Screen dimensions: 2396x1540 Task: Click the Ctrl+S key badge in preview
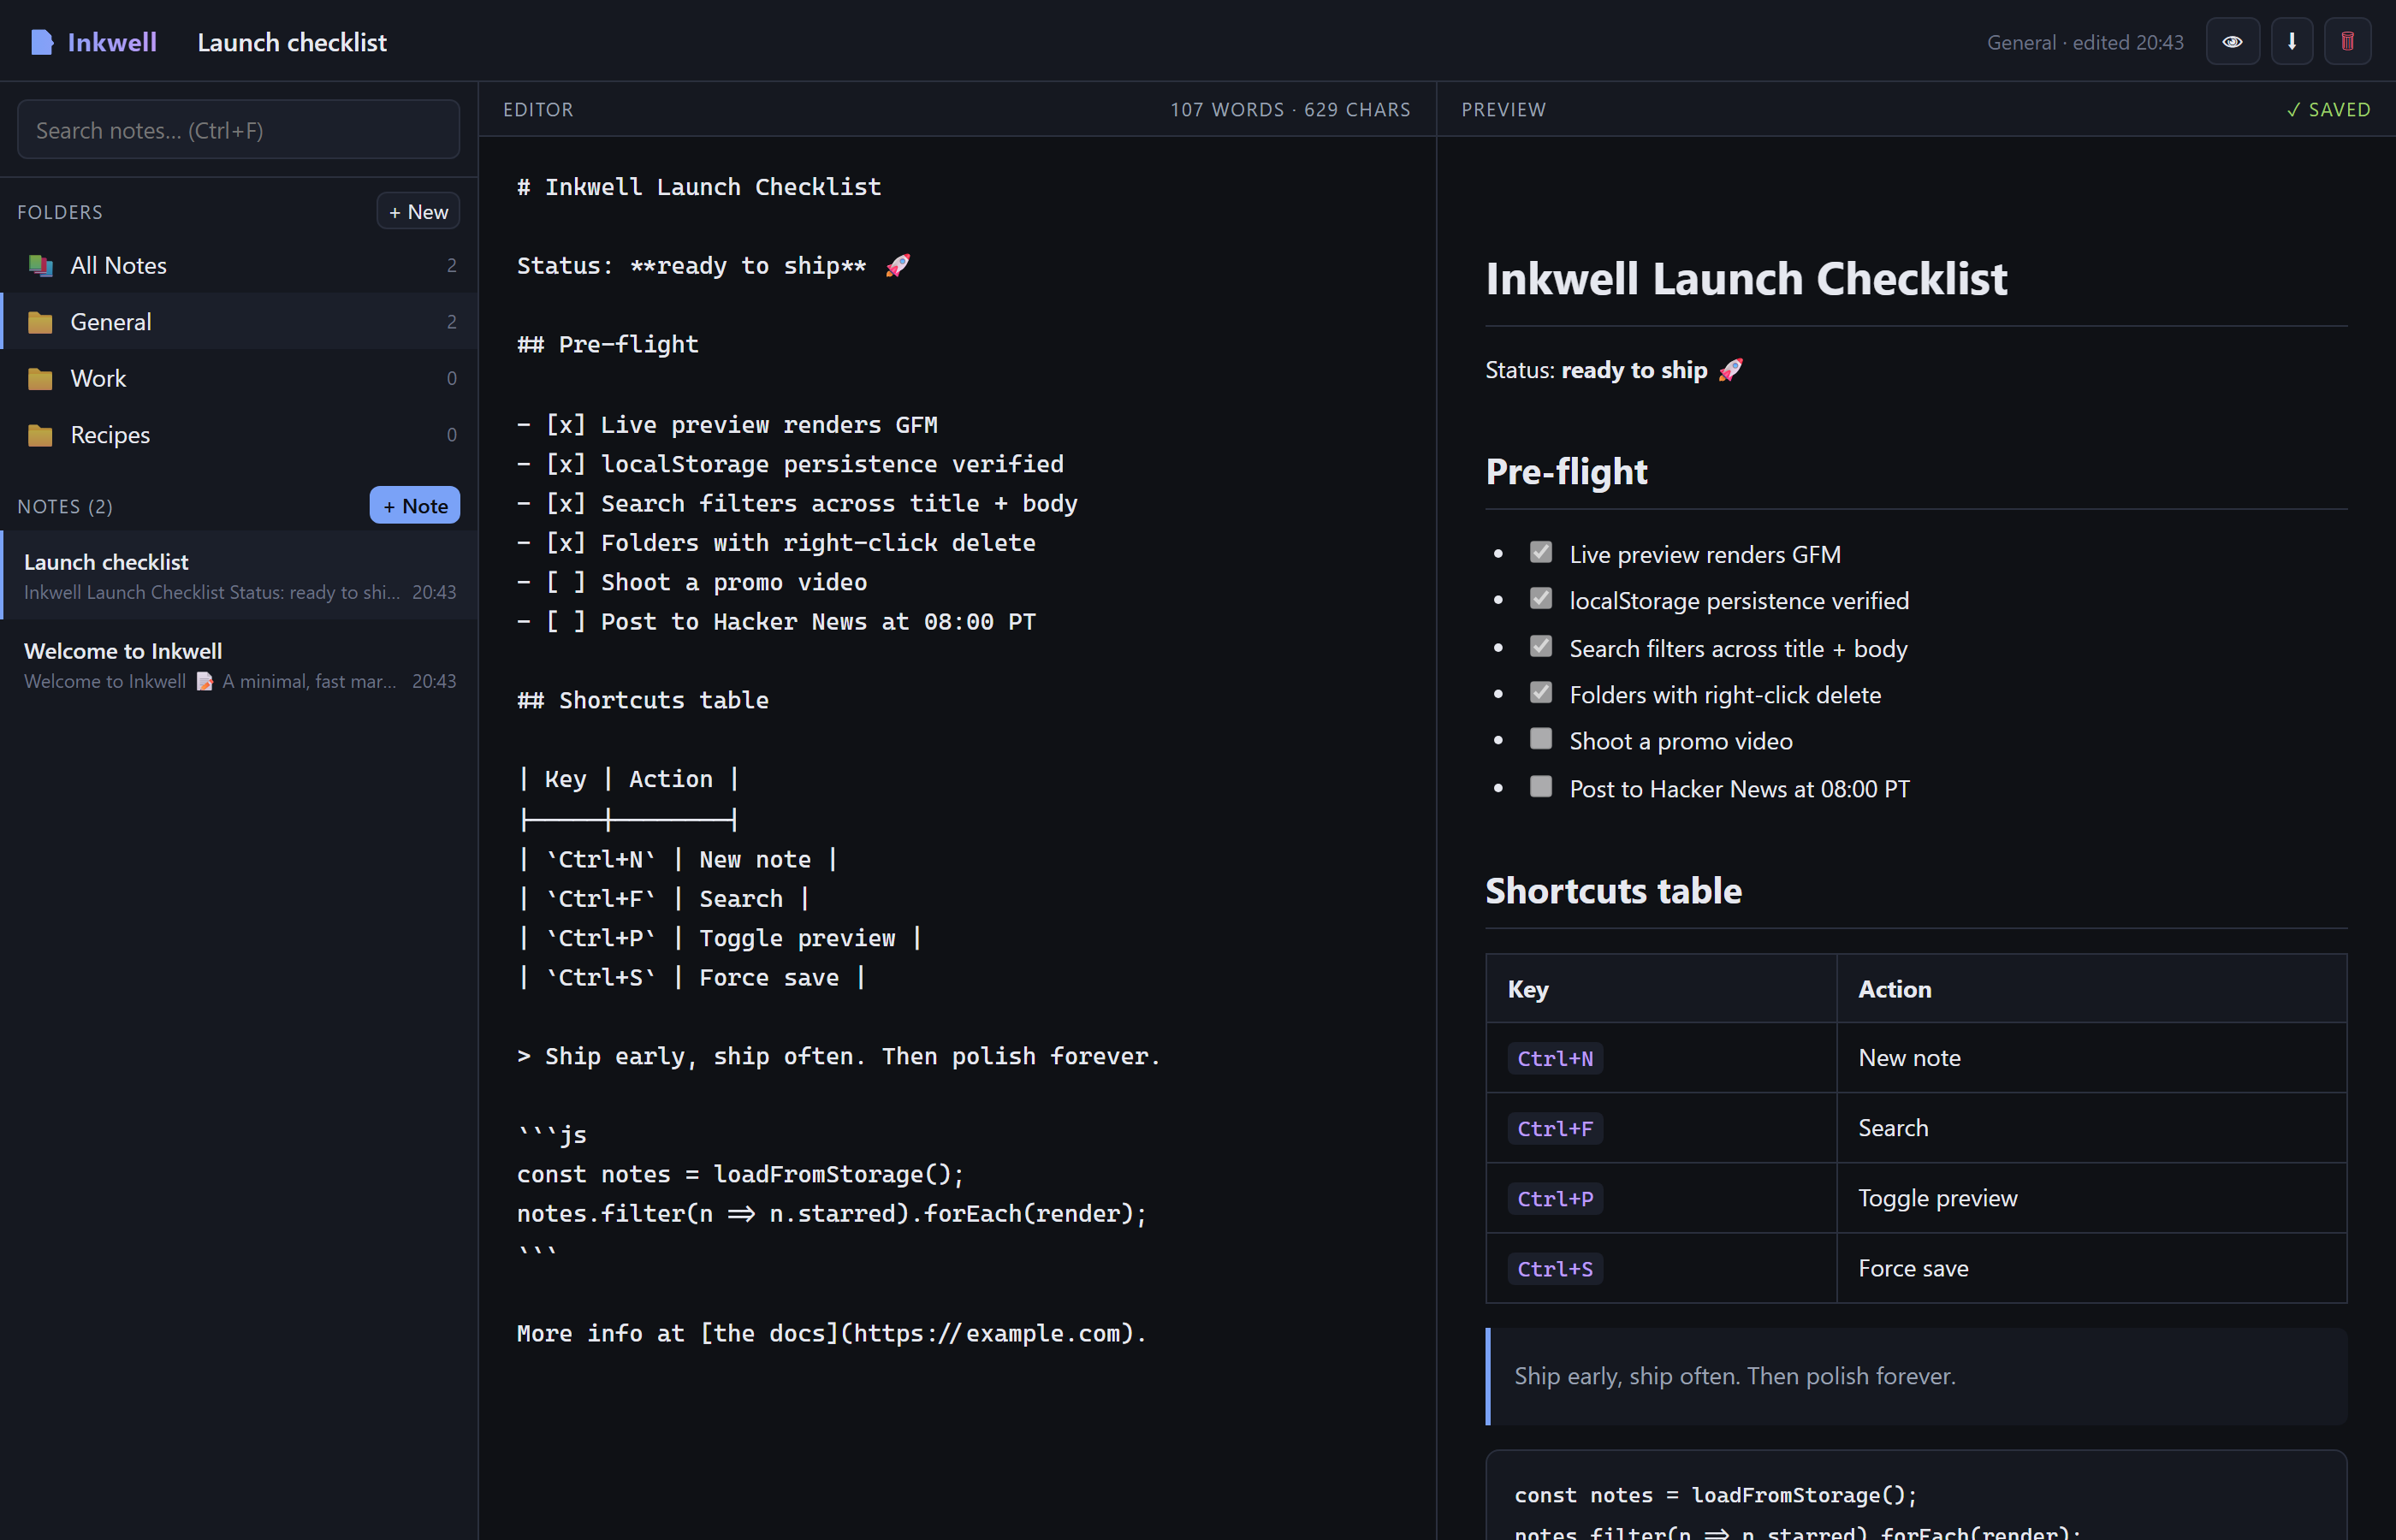(x=1555, y=1268)
